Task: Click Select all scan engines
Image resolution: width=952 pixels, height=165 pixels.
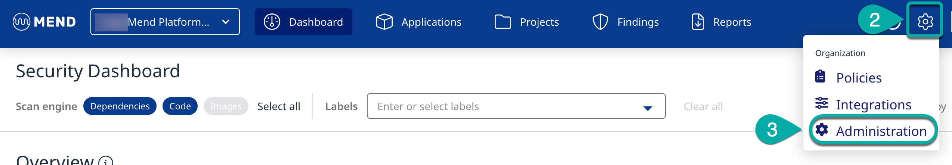Action: click(x=279, y=106)
